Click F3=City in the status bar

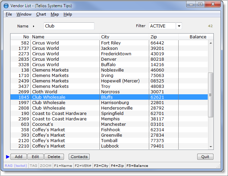(x=101, y=166)
